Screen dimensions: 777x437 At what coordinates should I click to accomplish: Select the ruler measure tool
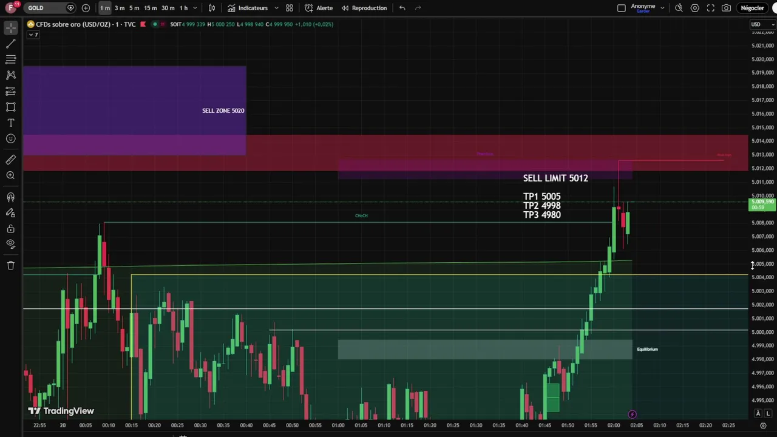[x=10, y=160]
